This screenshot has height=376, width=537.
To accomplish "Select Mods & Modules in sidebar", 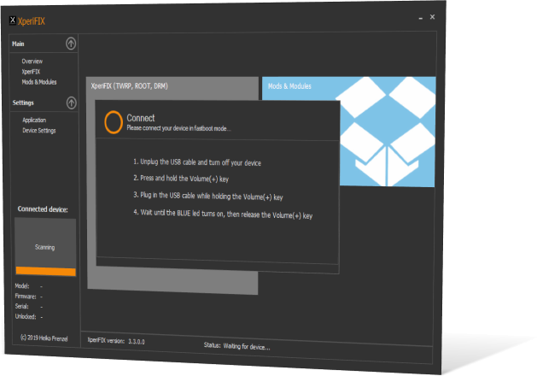I will (x=39, y=82).
